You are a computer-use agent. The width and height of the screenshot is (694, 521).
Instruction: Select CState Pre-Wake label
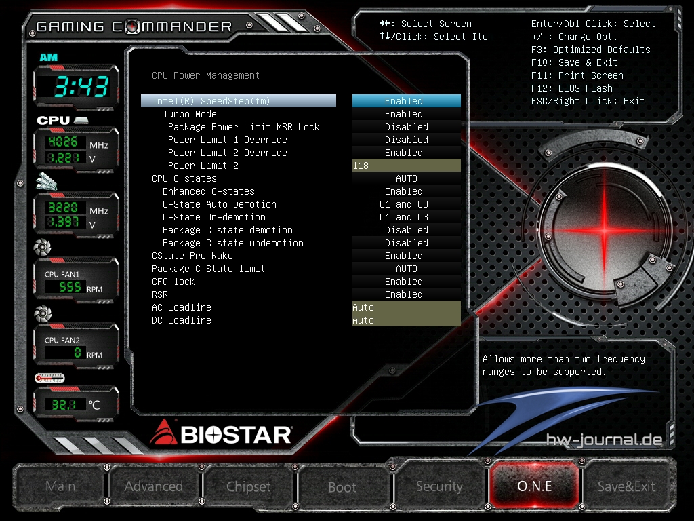click(192, 256)
